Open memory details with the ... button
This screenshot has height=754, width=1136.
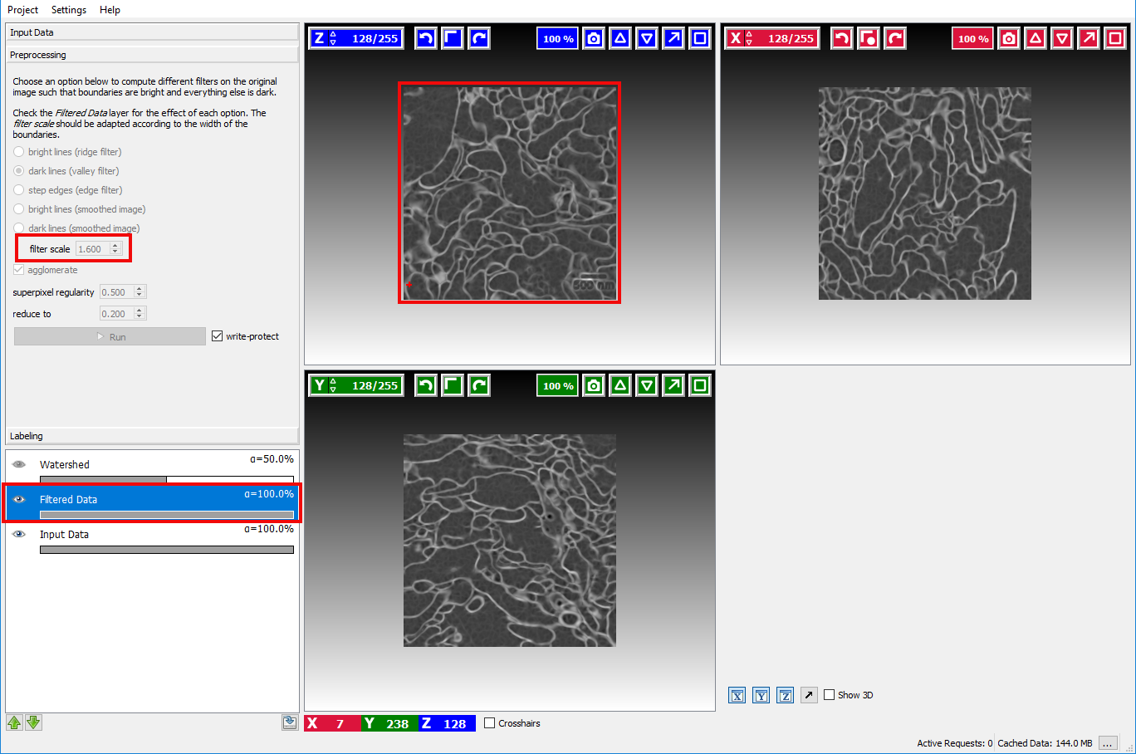pyautogui.click(x=1108, y=743)
